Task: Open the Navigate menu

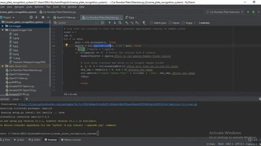Action: 19,7
